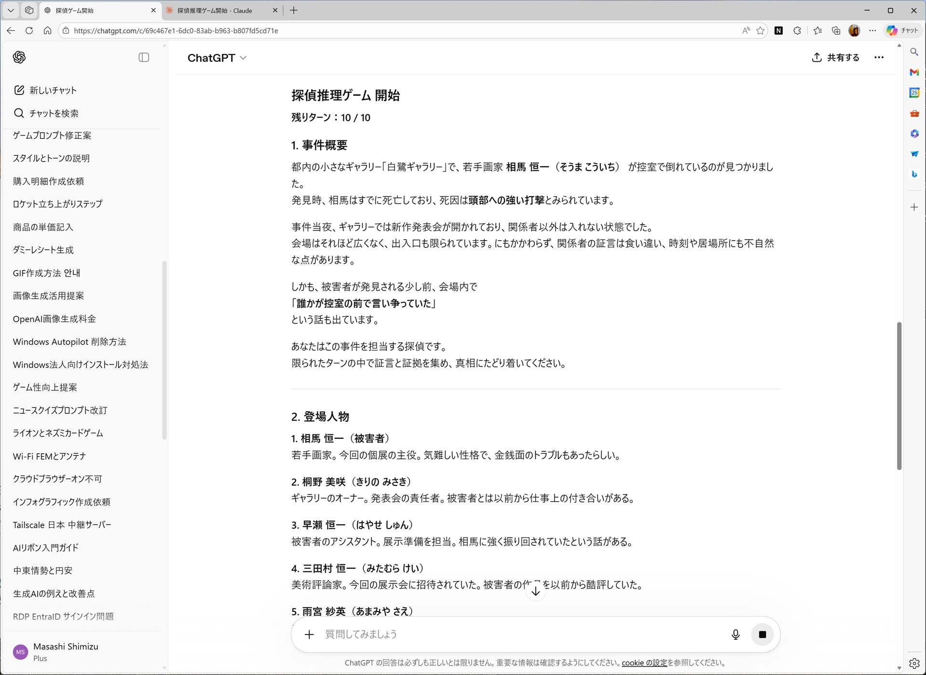Viewport: 926px width, 675px height.
Task: Collapse the ChatGPT conversation sidebar
Action: point(143,57)
